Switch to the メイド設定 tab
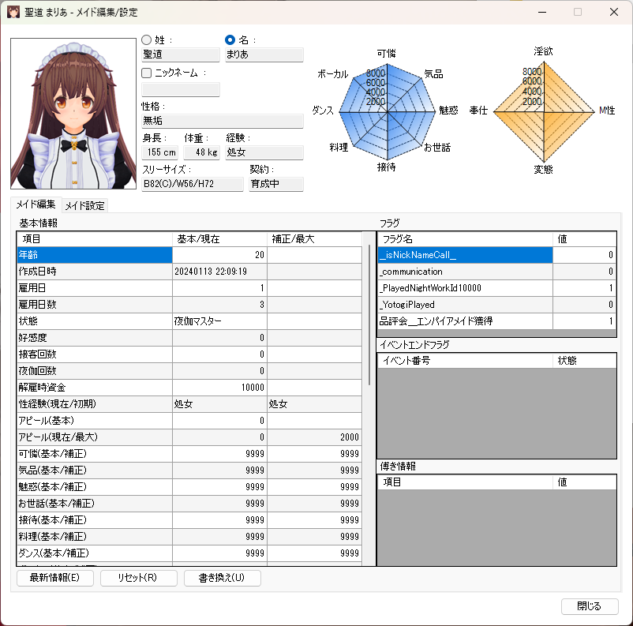Screen dimensions: 633x626 tap(84, 206)
